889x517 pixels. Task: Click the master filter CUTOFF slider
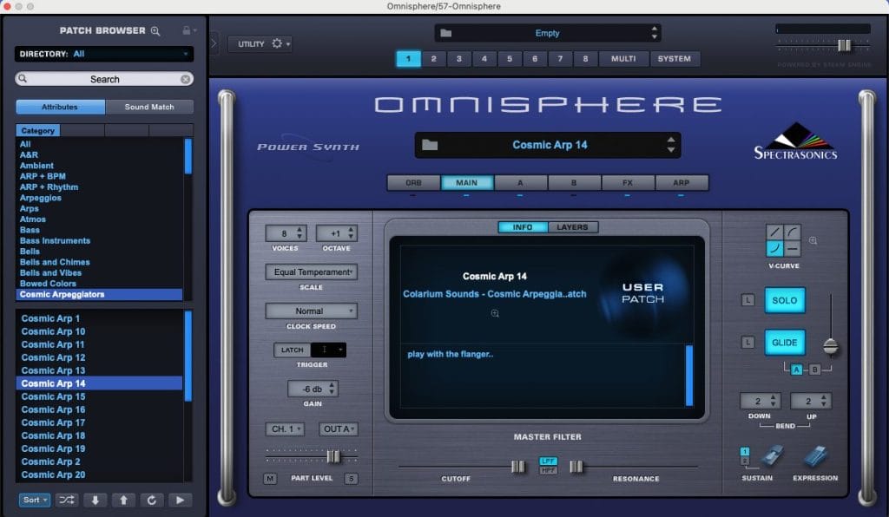point(517,467)
